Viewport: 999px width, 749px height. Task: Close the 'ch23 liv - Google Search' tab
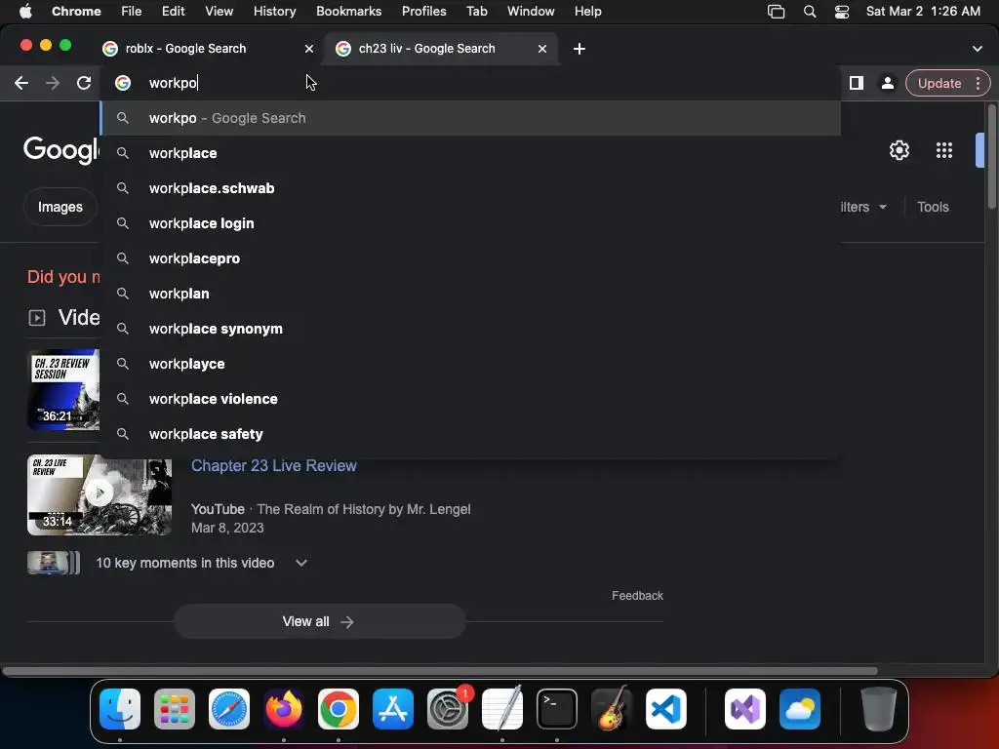pos(542,49)
